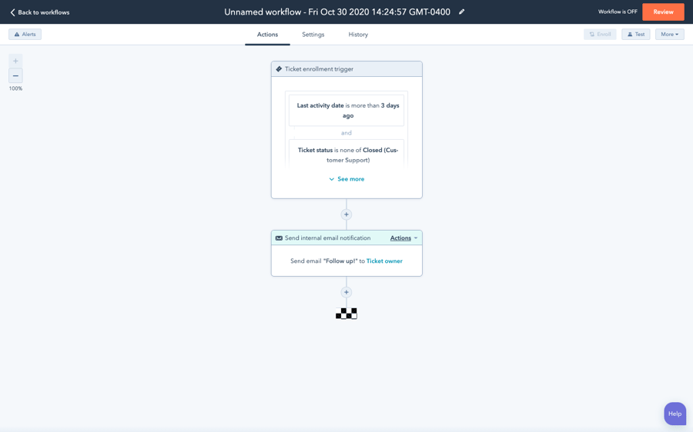Click the Ticket owner link
This screenshot has width=693, height=432.
(x=384, y=261)
